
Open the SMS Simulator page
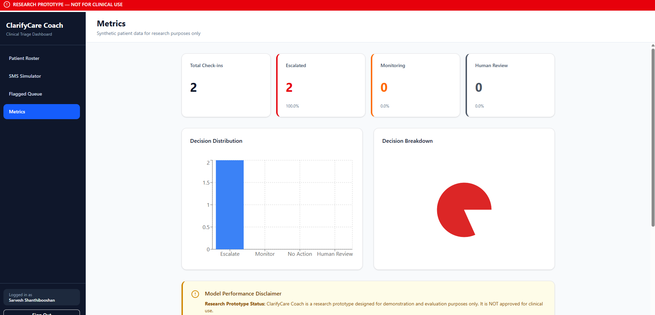coord(42,76)
